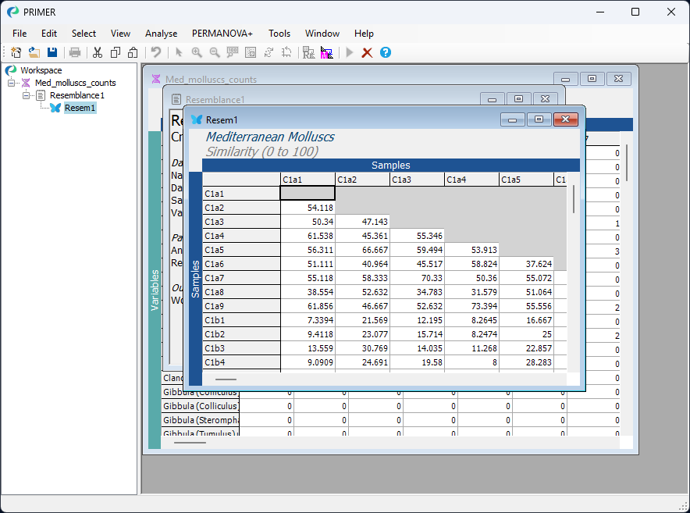Collapse the Resemblance1 tree node
This screenshot has height=513, width=690.
click(26, 95)
